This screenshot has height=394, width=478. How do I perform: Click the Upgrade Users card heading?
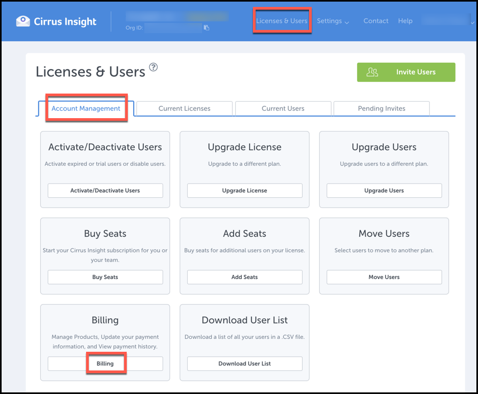coord(384,147)
